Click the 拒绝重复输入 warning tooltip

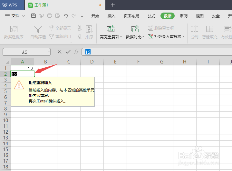53,92
